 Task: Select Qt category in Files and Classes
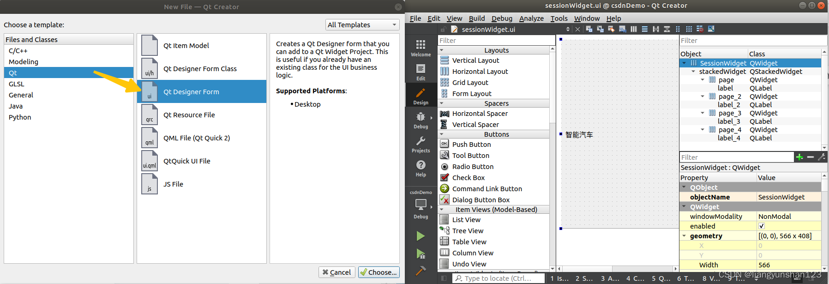point(69,73)
